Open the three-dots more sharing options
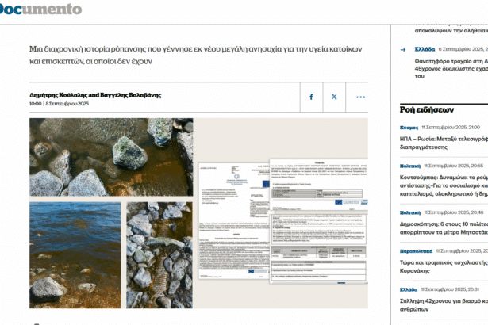The height and width of the screenshot is (325, 488). pyautogui.click(x=360, y=97)
